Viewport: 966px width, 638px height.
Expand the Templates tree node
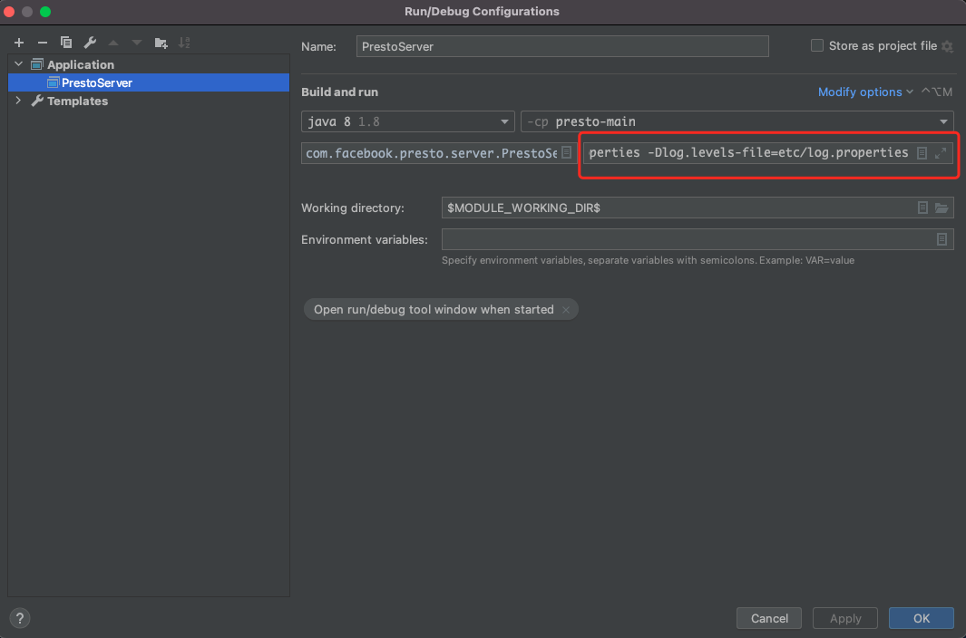point(18,101)
